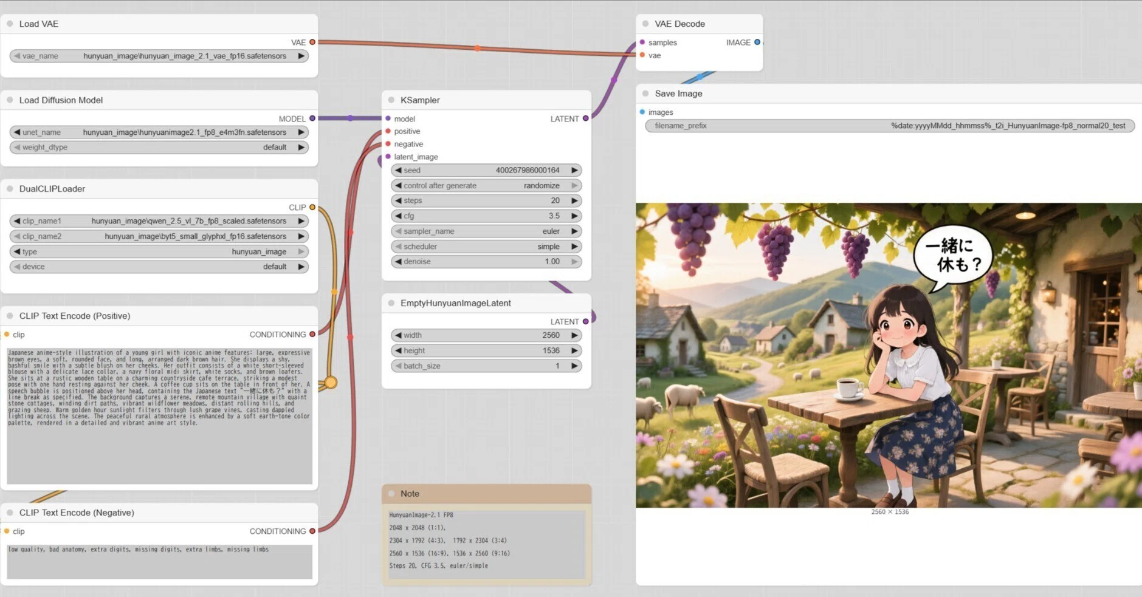Collapse the KSampler node using its title dot
1142x597 pixels.
point(391,100)
